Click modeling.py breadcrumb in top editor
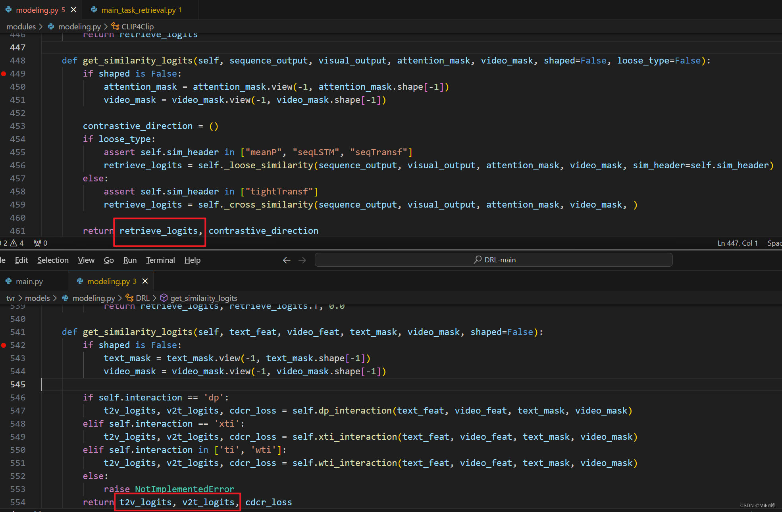This screenshot has height=512, width=782. (79, 27)
